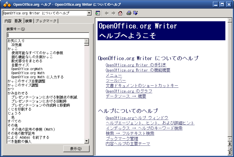Switch to the ブックマーク tab
Screen dimensions: 234x157
[x=46, y=21]
